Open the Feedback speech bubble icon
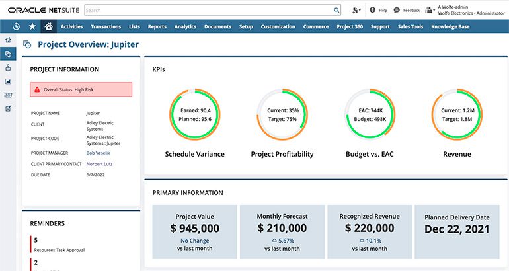This screenshot has width=509, height=271. click(x=397, y=10)
